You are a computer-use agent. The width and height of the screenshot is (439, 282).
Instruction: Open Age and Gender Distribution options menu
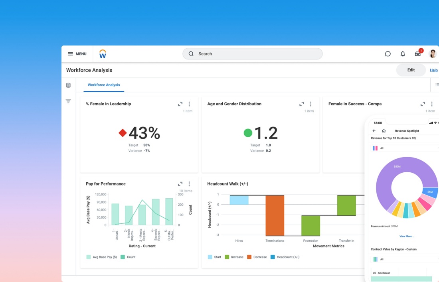(x=310, y=104)
